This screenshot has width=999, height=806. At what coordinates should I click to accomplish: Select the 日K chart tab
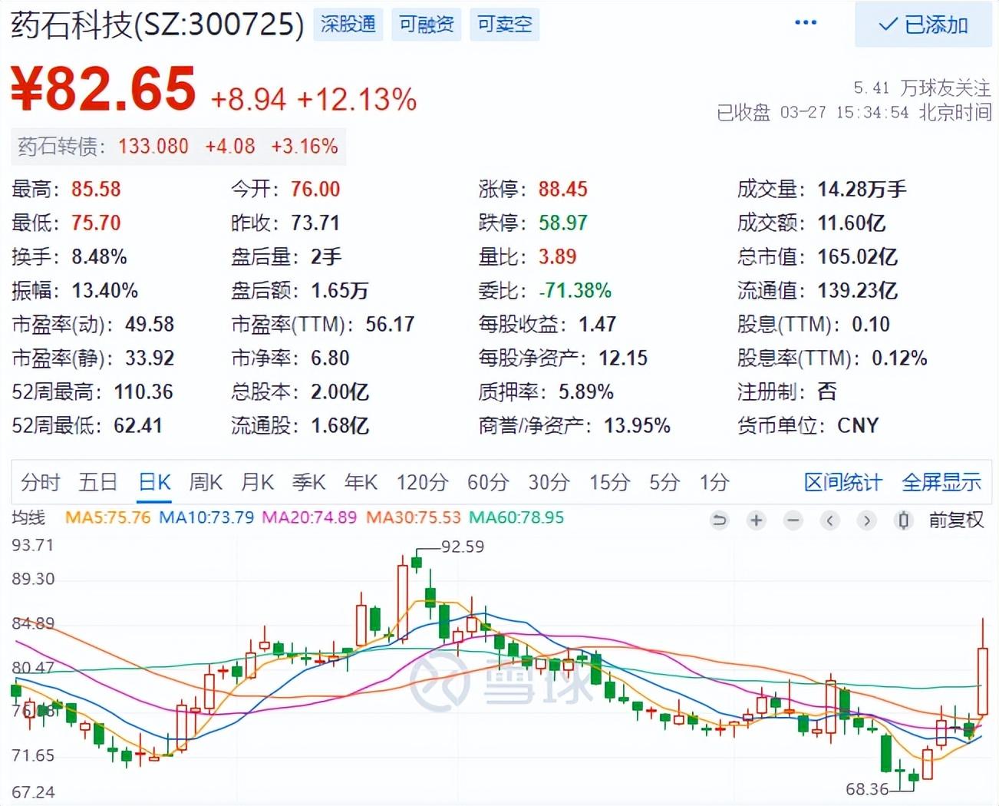pyautogui.click(x=154, y=482)
